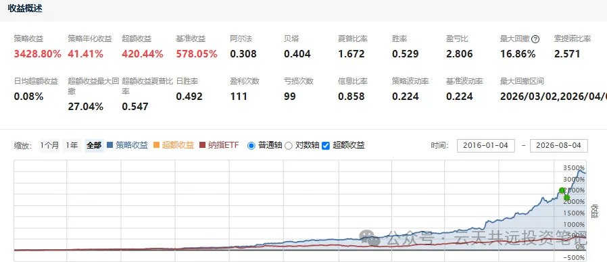This screenshot has height=262, width=607.
Task: Zoom chart to 1年
Action: click(x=72, y=145)
